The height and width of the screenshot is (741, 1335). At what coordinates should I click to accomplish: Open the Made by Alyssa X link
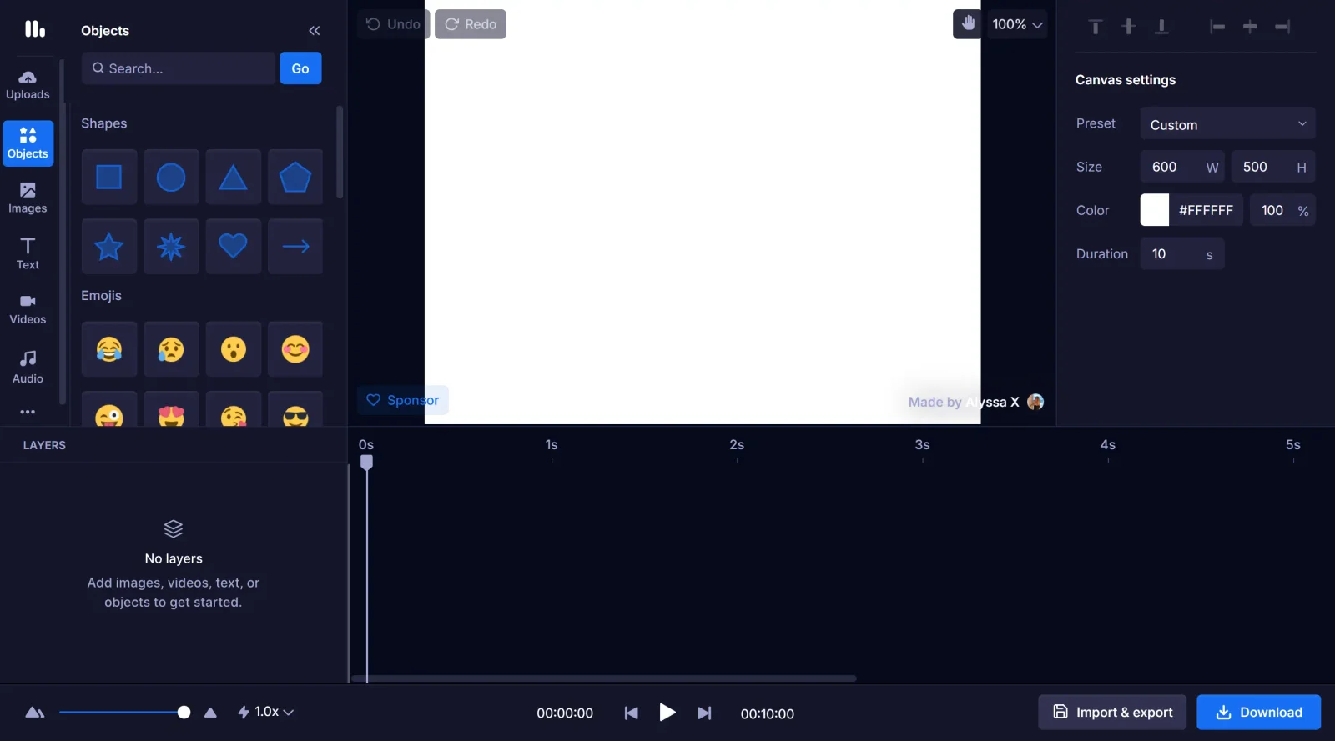point(975,402)
